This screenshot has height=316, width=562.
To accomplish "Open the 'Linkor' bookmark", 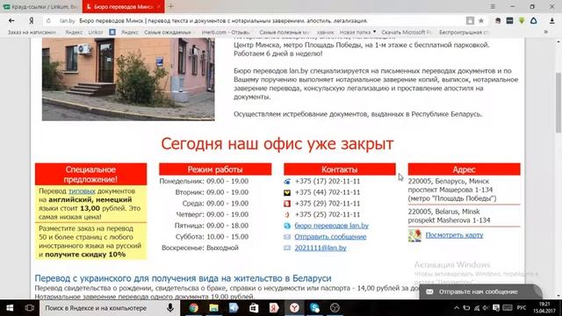I will (96, 32).
